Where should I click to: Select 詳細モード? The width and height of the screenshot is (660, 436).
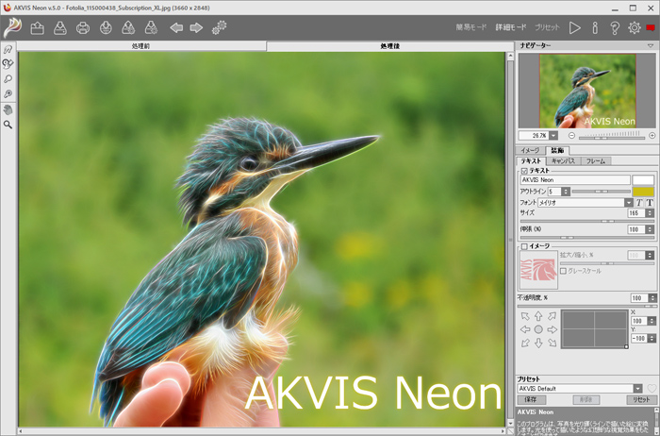point(511,27)
